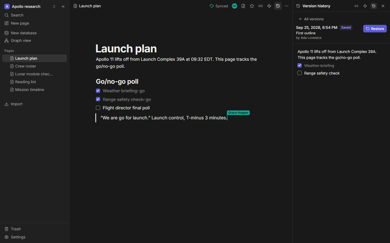This screenshot has width=390, height=243.
Task: Open the page connections icon in header
Action: pos(269,6)
